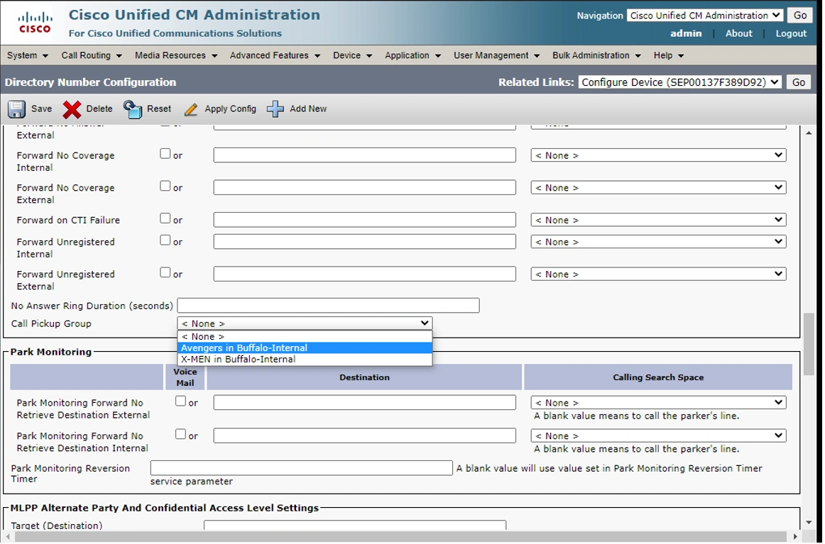Click the Save button label
Image resolution: width=825 pixels, height=544 pixels.
pos(42,109)
